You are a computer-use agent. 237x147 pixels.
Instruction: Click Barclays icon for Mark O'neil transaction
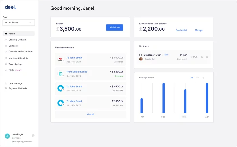click(x=61, y=103)
